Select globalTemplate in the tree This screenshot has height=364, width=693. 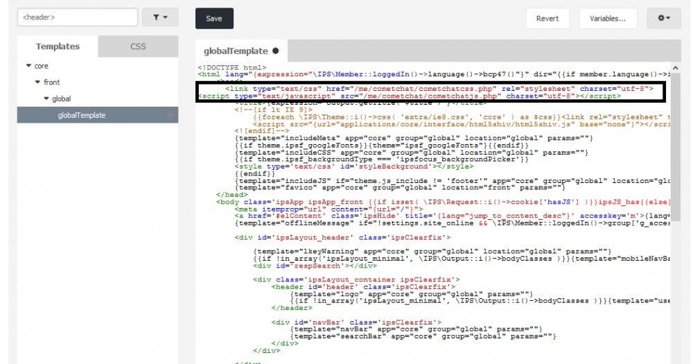click(82, 115)
